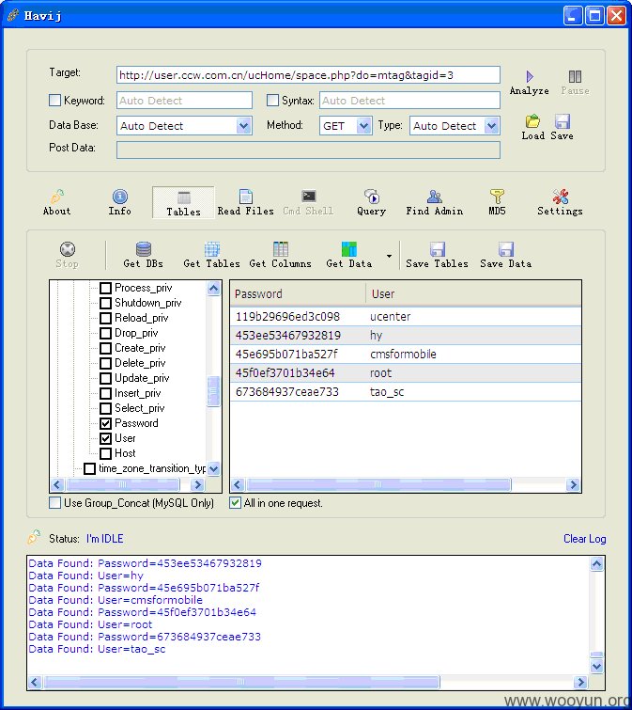The width and height of the screenshot is (632, 710).
Task: Open the Info section icon
Action: tap(120, 196)
